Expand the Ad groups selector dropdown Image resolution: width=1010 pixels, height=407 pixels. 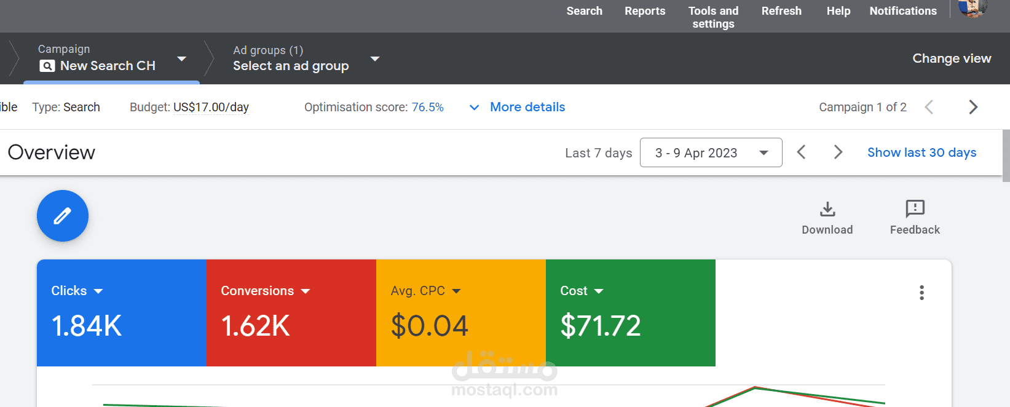click(374, 59)
